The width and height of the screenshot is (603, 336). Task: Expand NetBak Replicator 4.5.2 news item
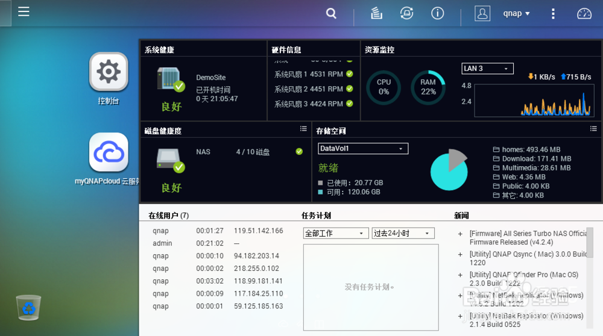[460, 296]
